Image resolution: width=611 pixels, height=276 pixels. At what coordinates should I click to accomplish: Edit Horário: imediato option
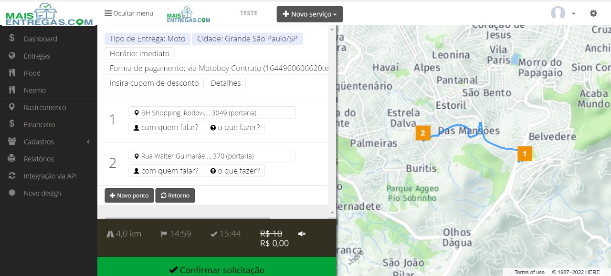pyautogui.click(x=139, y=53)
